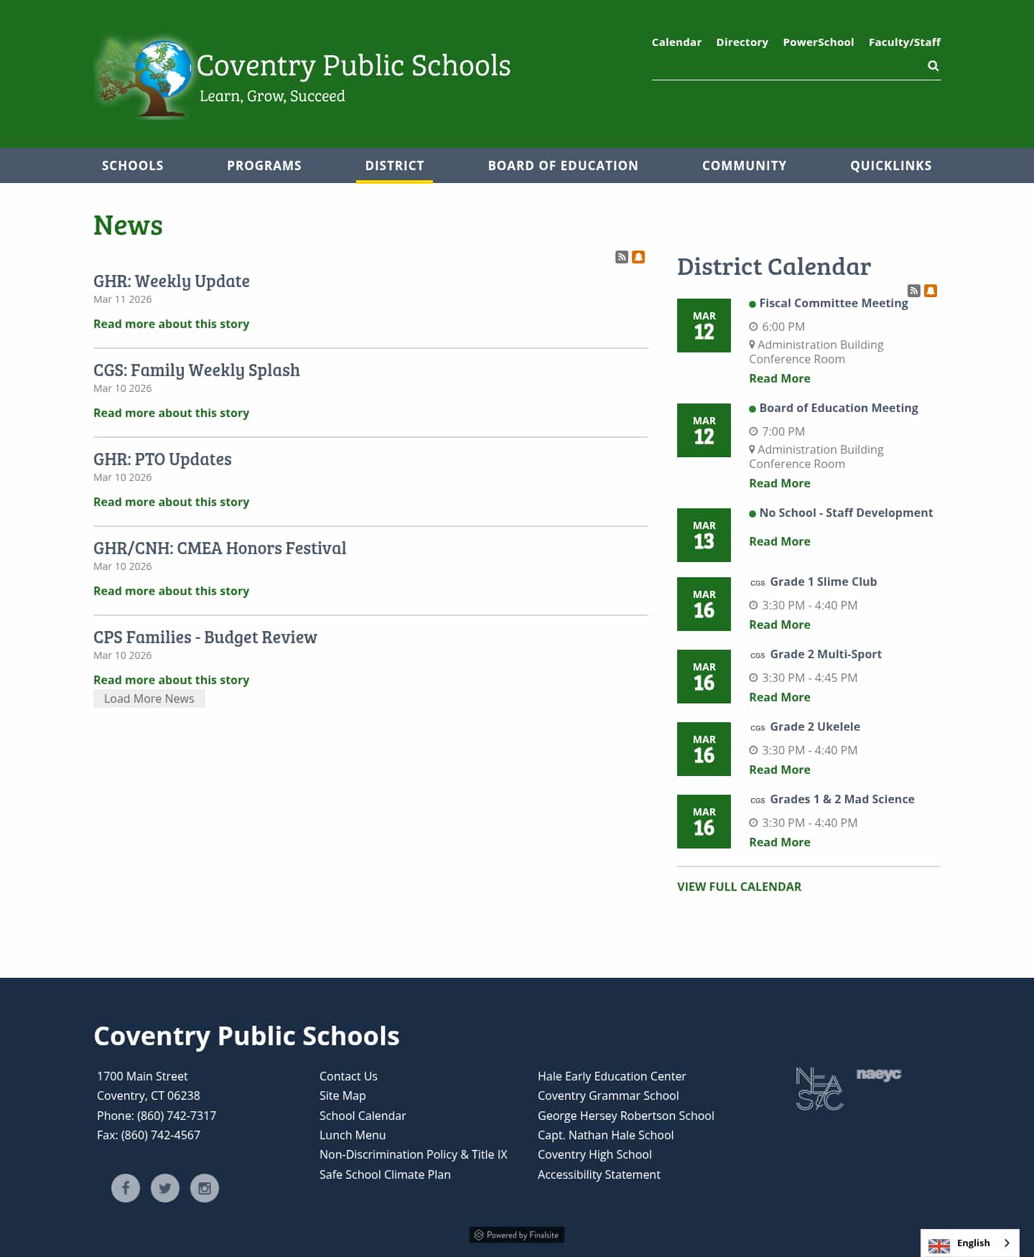The image size is (1034, 1257).
Task: Open the Safe School Climate Plan link
Action: coord(385,1174)
